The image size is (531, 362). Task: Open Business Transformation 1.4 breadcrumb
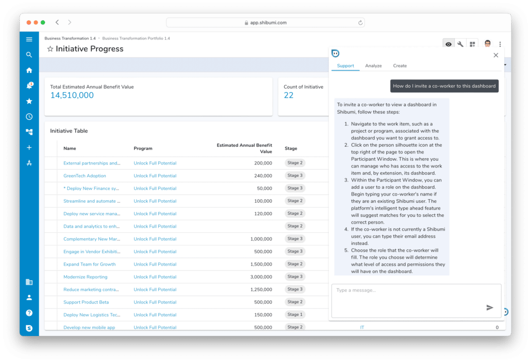70,38
